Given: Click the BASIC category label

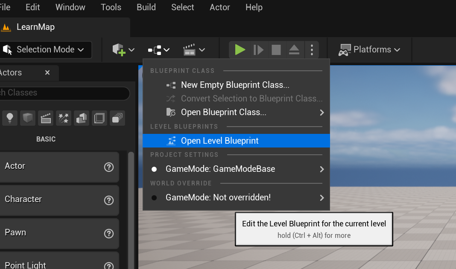Looking at the screenshot, I should tap(46, 139).
